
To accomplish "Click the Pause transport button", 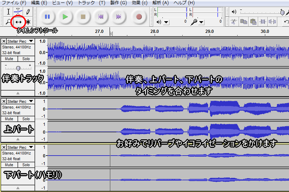I will tap(48, 17).
